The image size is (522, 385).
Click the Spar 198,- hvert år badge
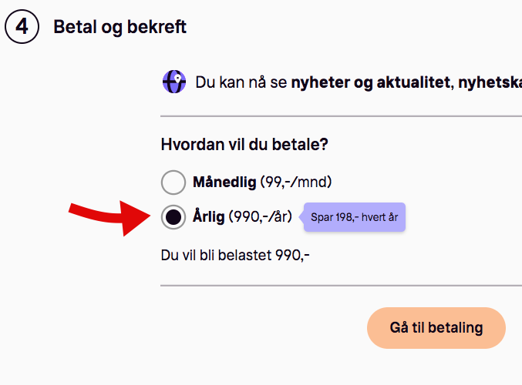[352, 217]
